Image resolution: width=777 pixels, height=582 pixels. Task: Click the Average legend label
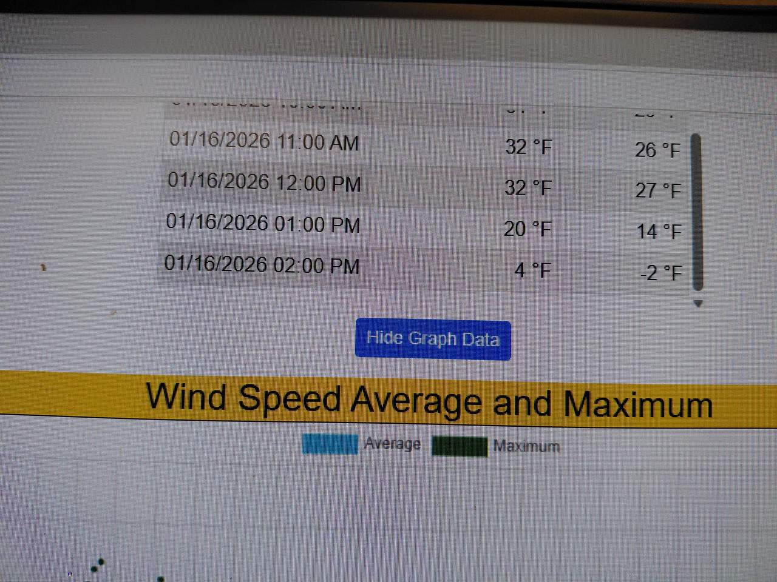(392, 444)
